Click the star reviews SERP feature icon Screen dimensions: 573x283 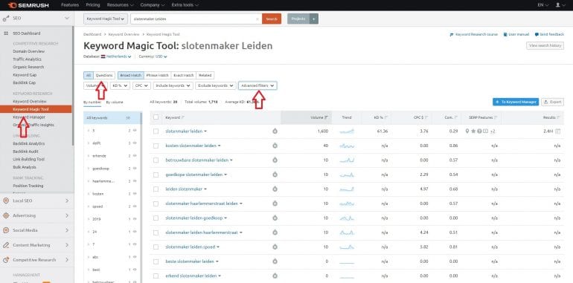point(473,131)
